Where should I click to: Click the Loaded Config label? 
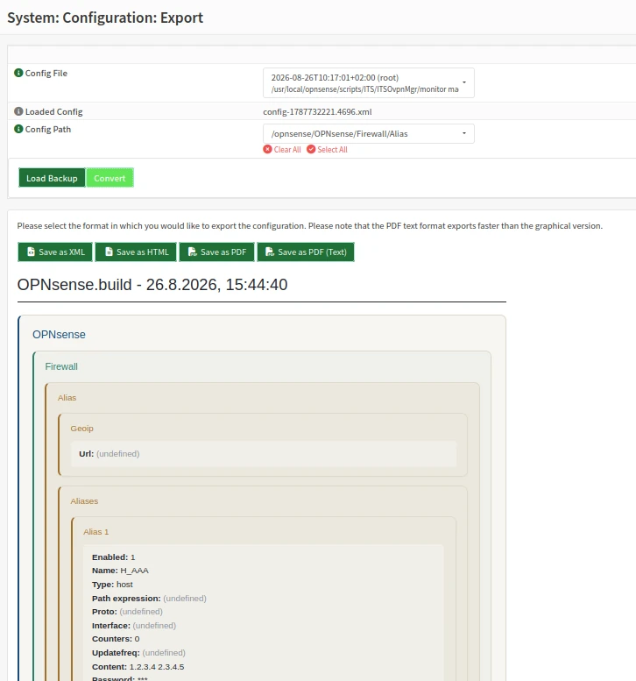(53, 111)
